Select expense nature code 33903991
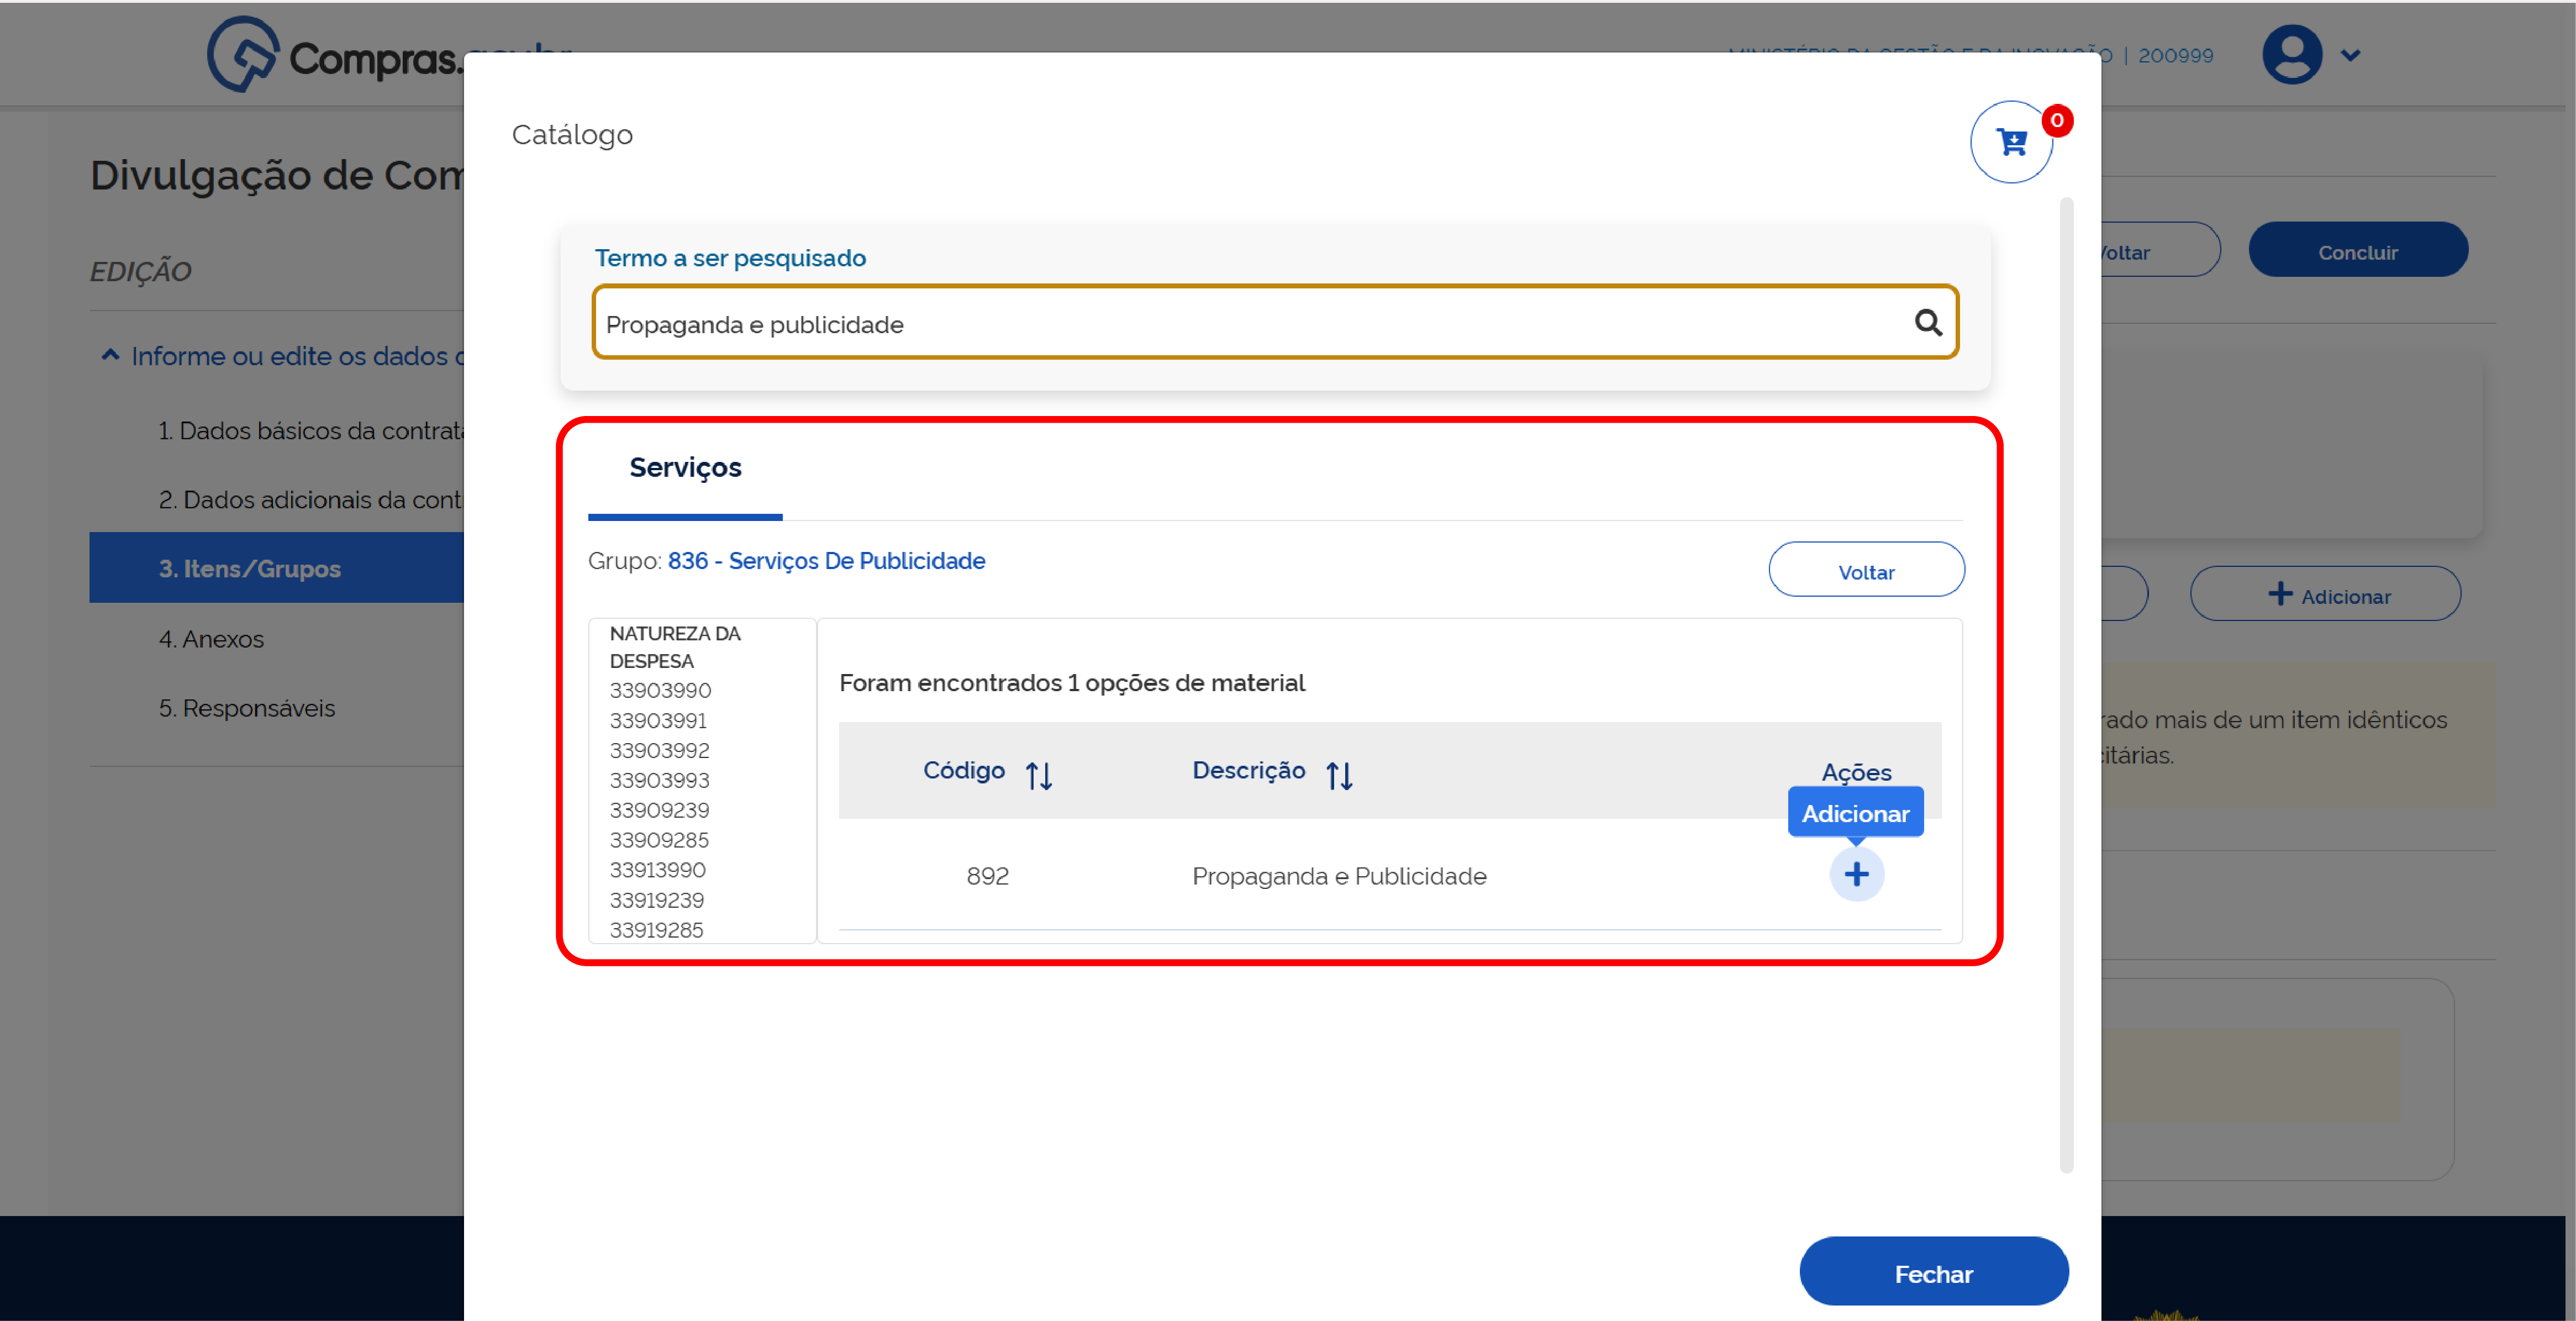The height and width of the screenshot is (1321, 2576). tap(658, 721)
